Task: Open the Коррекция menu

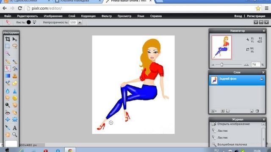Action: pyautogui.click(x=88, y=16)
